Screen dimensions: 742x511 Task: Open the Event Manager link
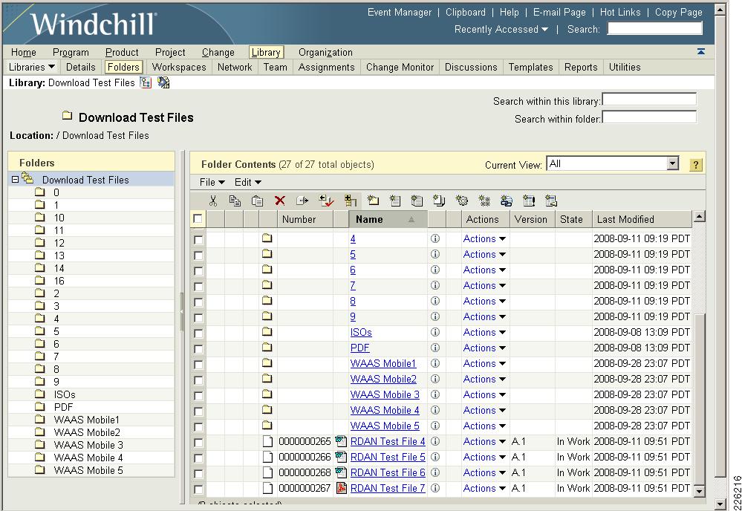(400, 13)
